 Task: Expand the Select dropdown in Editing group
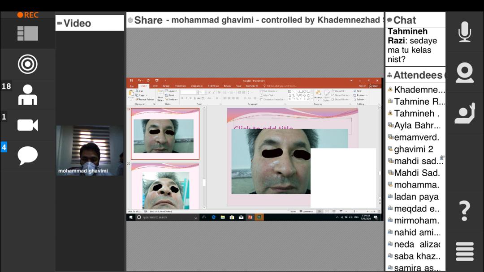[x=360, y=99]
